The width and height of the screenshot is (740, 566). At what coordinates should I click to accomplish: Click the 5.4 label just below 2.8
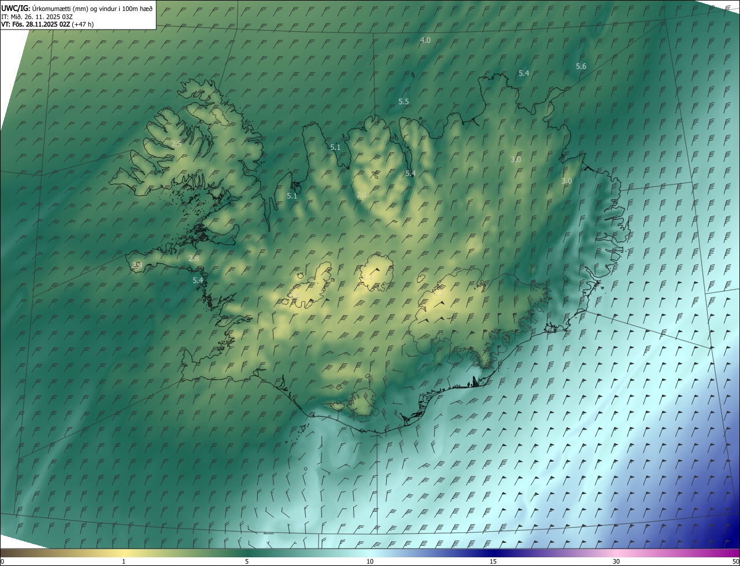pyautogui.click(x=198, y=280)
